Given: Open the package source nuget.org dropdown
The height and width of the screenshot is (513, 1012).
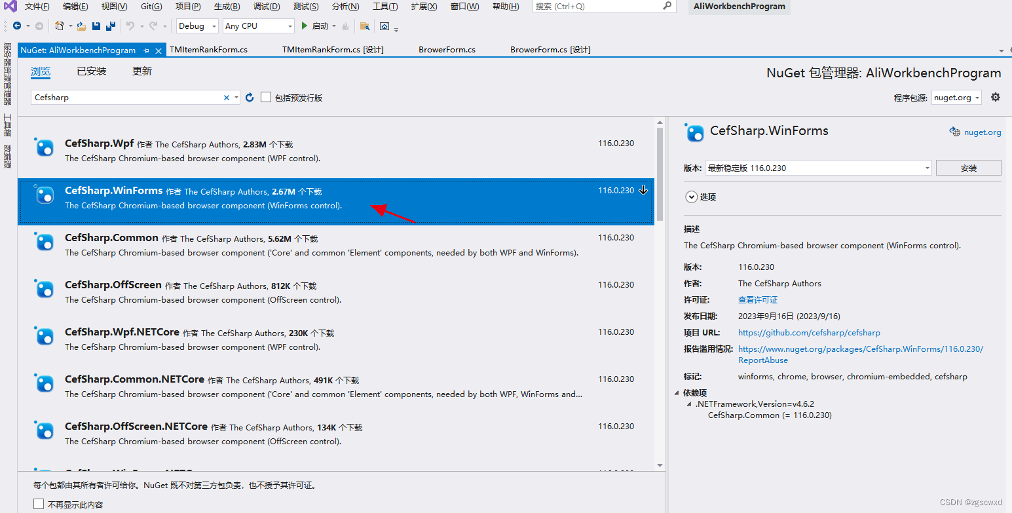Looking at the screenshot, I should [956, 98].
